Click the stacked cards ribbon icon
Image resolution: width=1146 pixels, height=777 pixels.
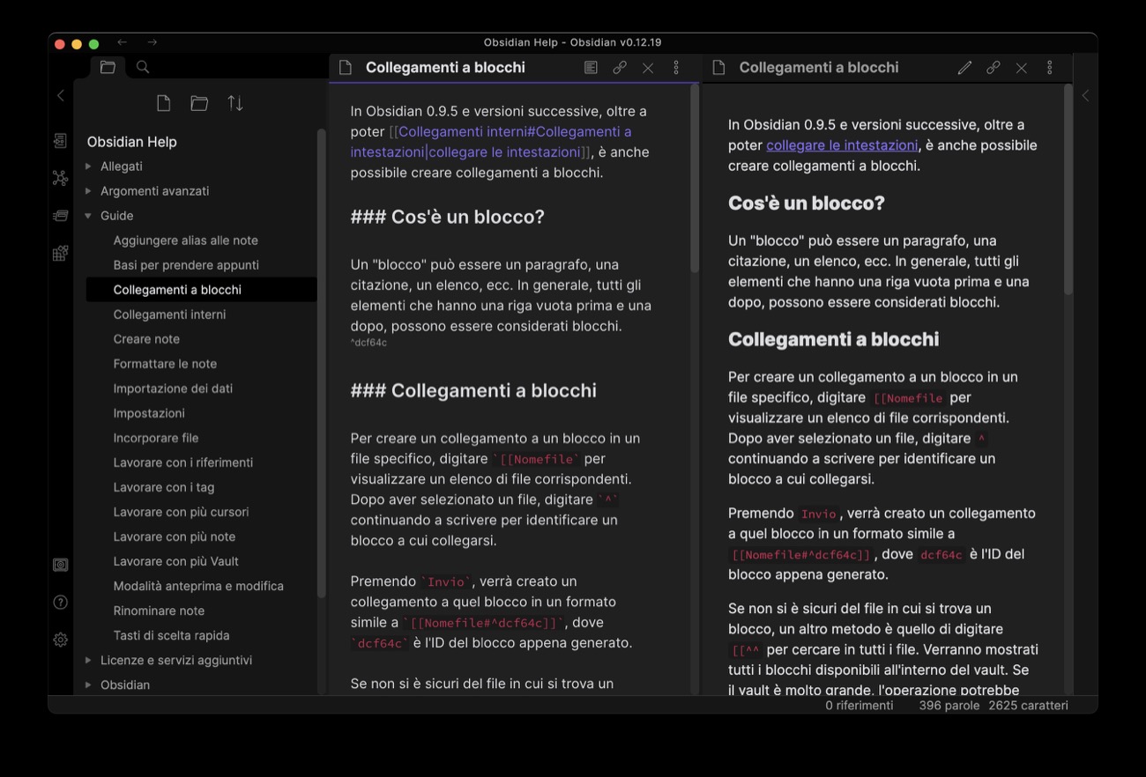(60, 215)
